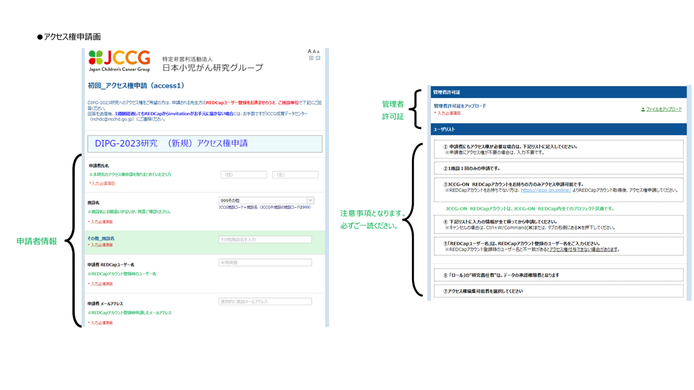Click the DIPG-2023研究（新規）アクセス権申請 banner
Screen dimensions: 694x390
click(x=205, y=144)
